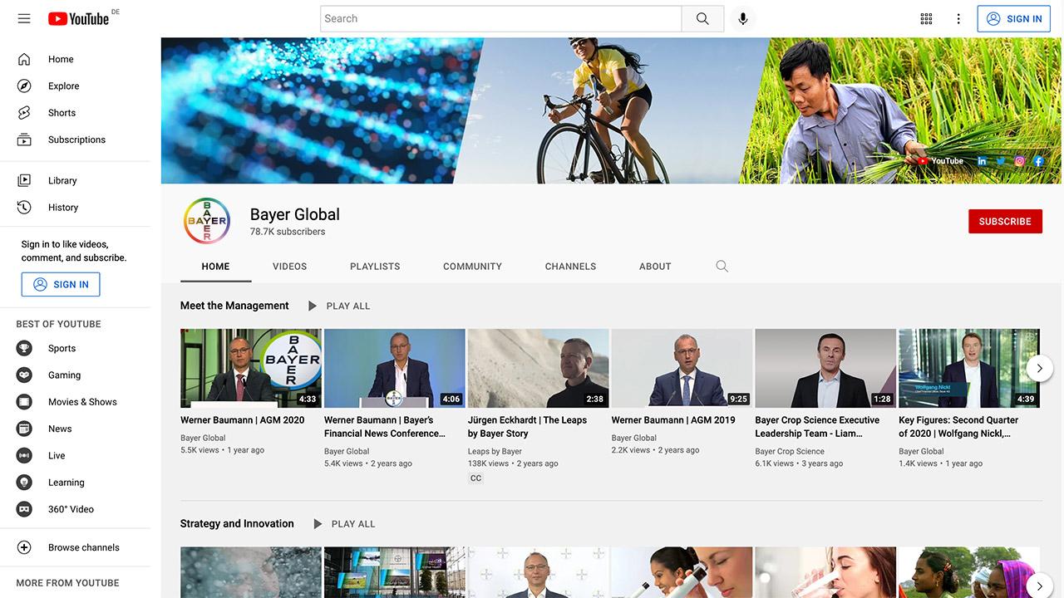Click 'Leaps by Bayer' channel name

pyautogui.click(x=495, y=452)
